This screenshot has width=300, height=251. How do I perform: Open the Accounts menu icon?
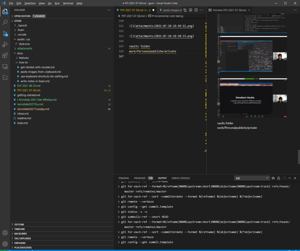click(5, 232)
